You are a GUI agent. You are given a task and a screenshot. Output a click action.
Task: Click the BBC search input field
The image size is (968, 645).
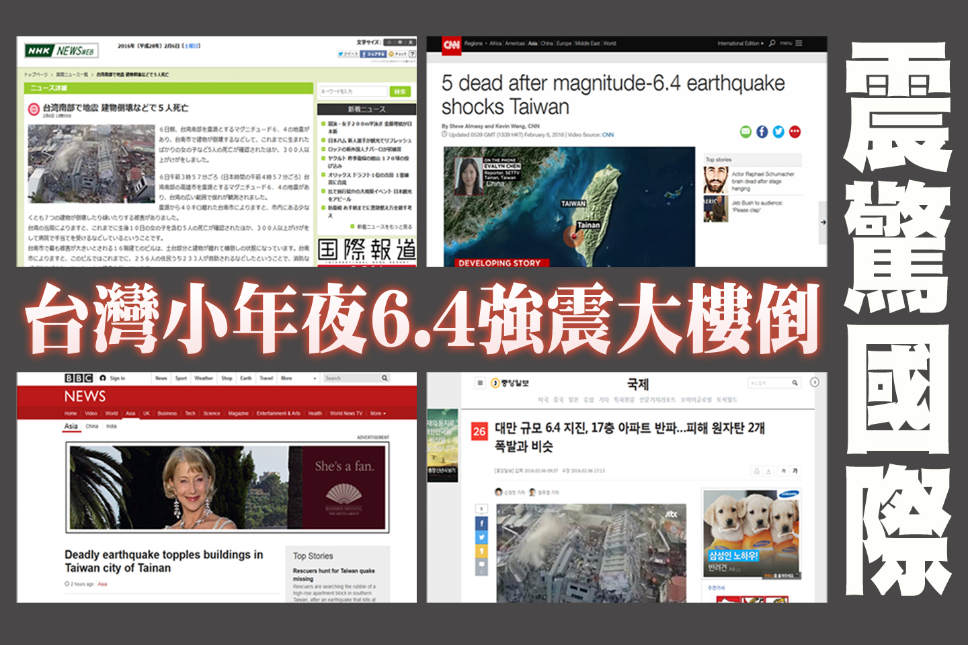coord(350,378)
